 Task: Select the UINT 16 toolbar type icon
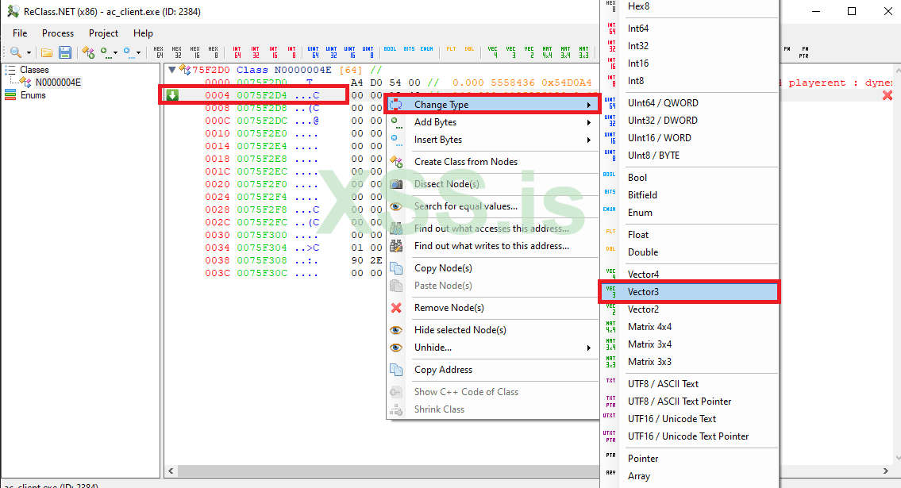click(350, 52)
